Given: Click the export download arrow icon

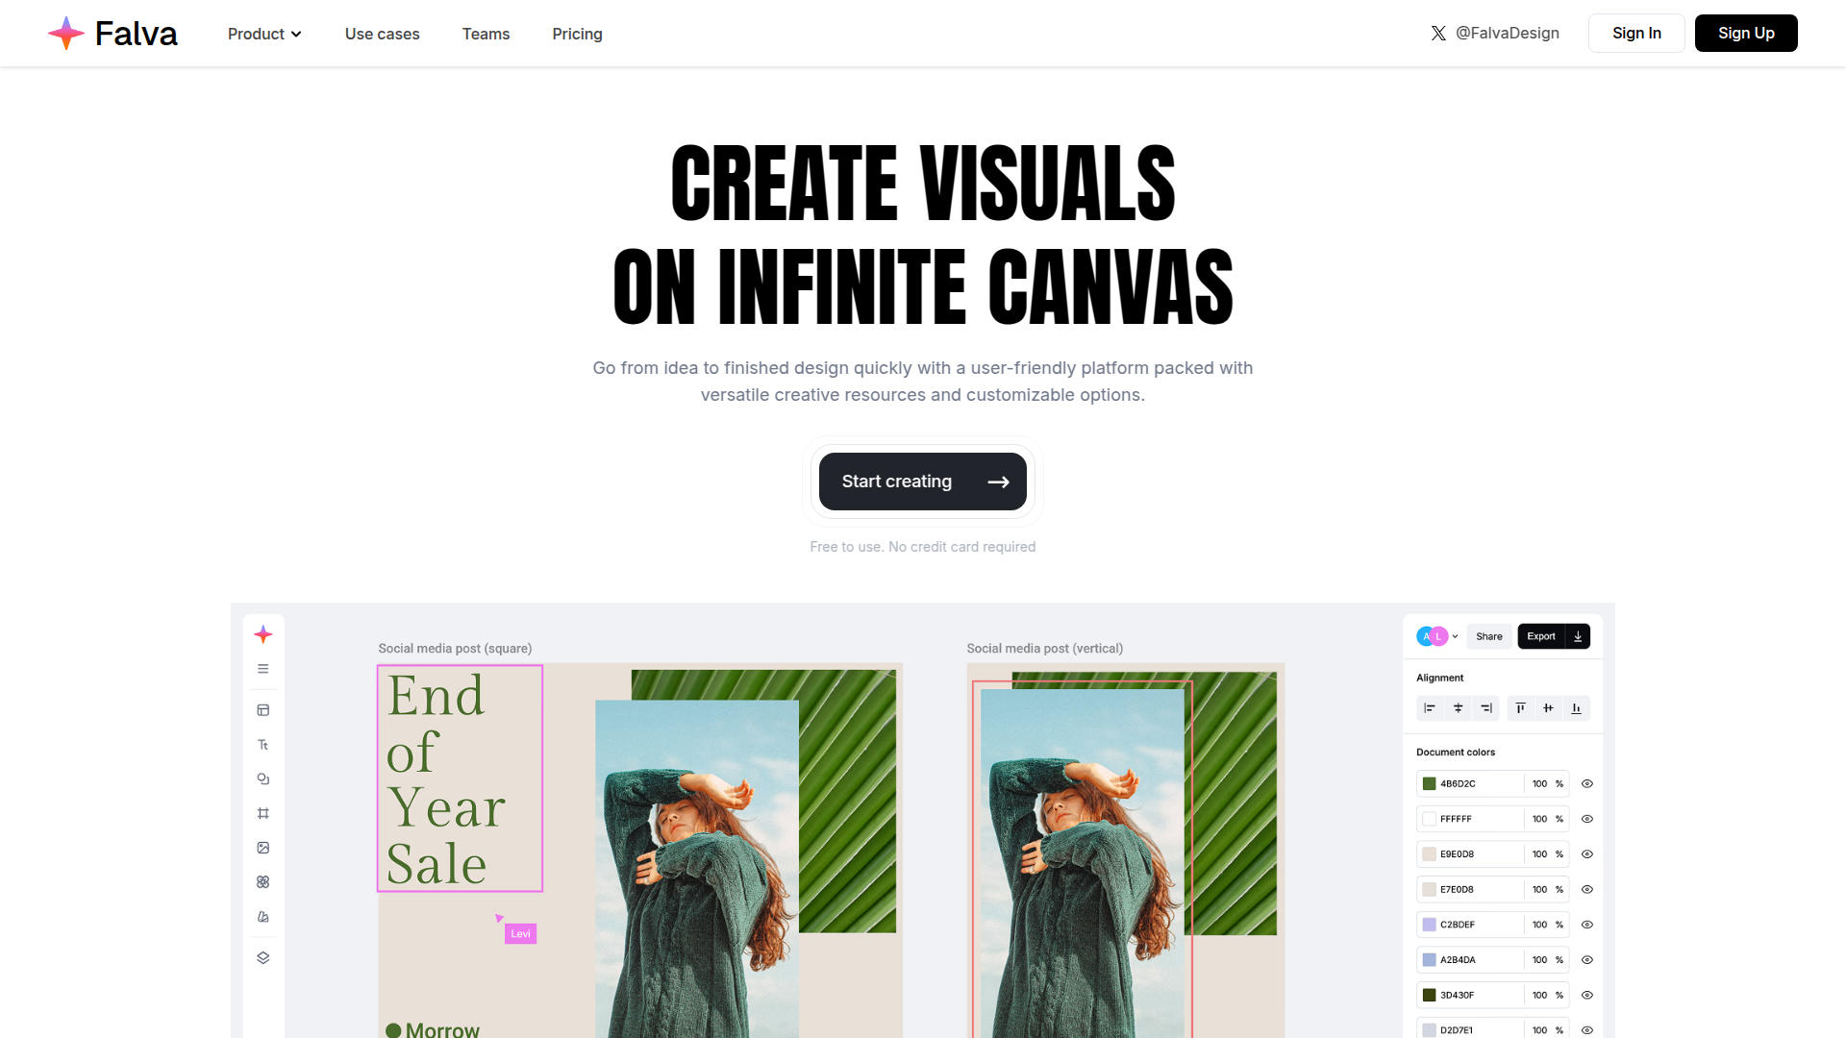Looking at the screenshot, I should click(x=1578, y=636).
